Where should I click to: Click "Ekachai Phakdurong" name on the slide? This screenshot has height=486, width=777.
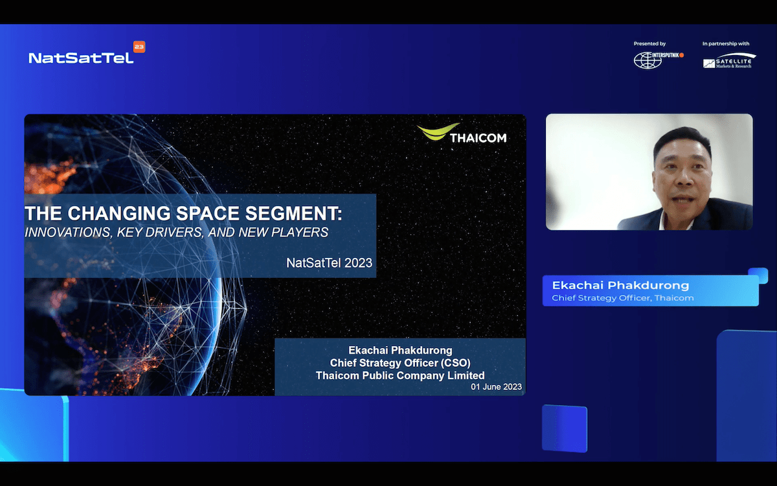400,351
